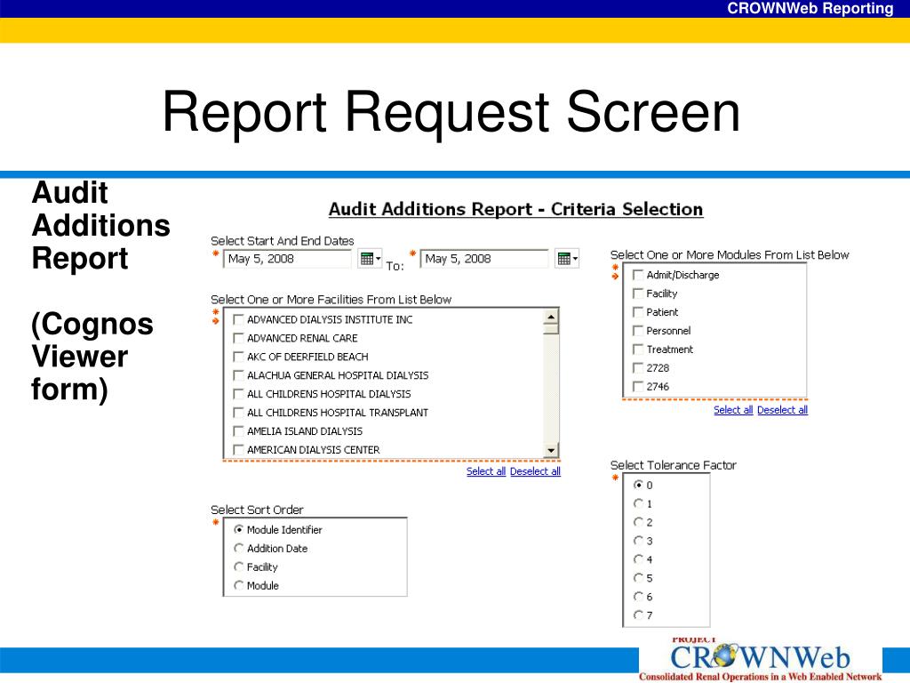Set tolerance factor to 7
The image size is (910, 683).
click(x=638, y=615)
